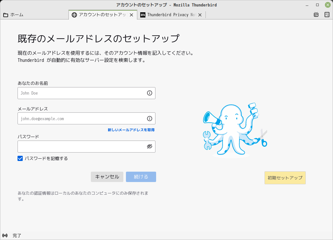Viewport: 333px width, 240px height.
Task: Close the Thunderbird Privacy Notice tab
Action: click(x=200, y=15)
